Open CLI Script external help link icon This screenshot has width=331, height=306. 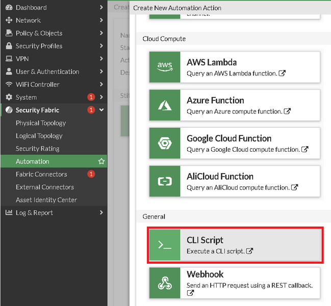[x=250, y=251]
